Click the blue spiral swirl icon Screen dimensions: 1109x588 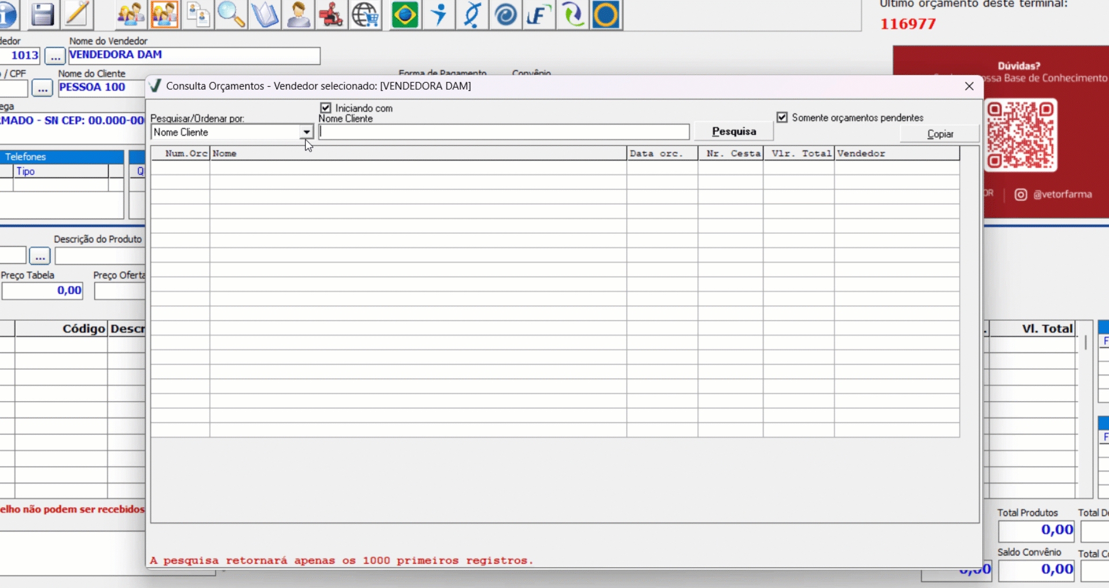(505, 14)
